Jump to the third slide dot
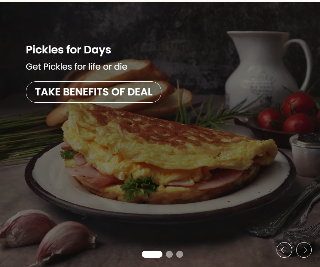This screenshot has width=320, height=267. (x=180, y=254)
